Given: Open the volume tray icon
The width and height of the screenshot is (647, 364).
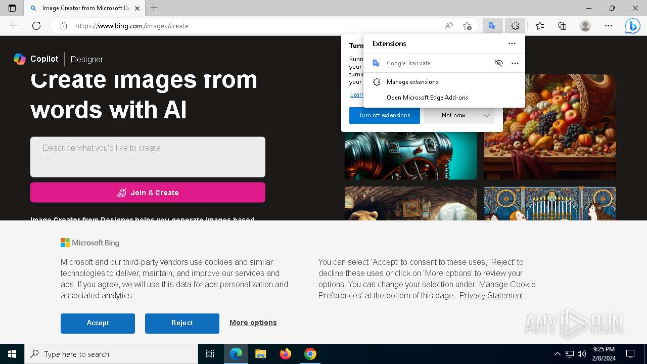Looking at the screenshot, I should (x=582, y=354).
